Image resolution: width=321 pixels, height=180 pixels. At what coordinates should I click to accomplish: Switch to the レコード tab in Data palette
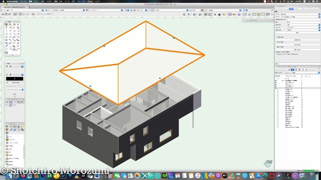(297, 9)
